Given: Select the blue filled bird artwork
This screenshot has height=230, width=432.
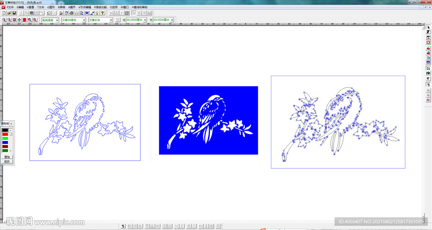Looking at the screenshot, I should (x=208, y=120).
